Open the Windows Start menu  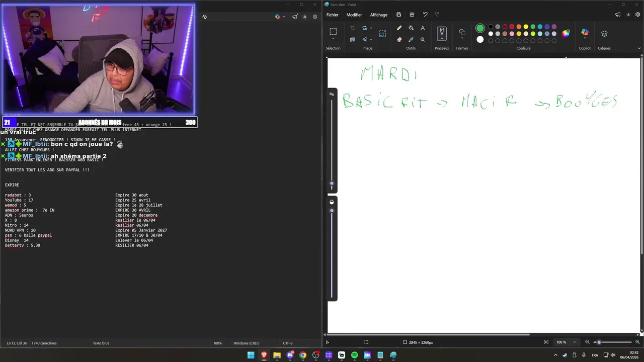251,355
